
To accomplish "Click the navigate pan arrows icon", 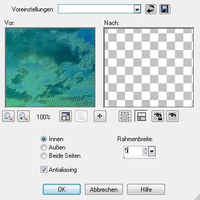I will (100, 116).
